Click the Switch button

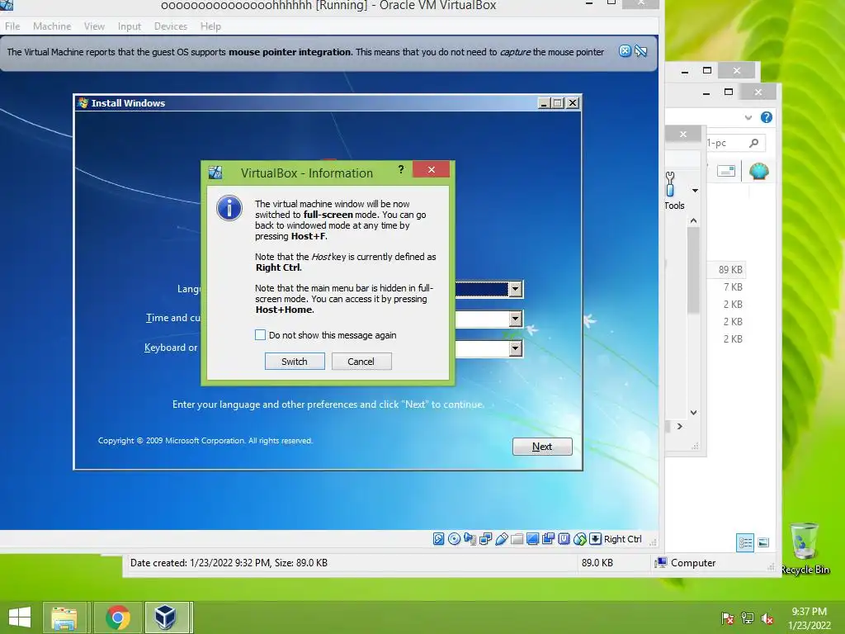(x=295, y=362)
